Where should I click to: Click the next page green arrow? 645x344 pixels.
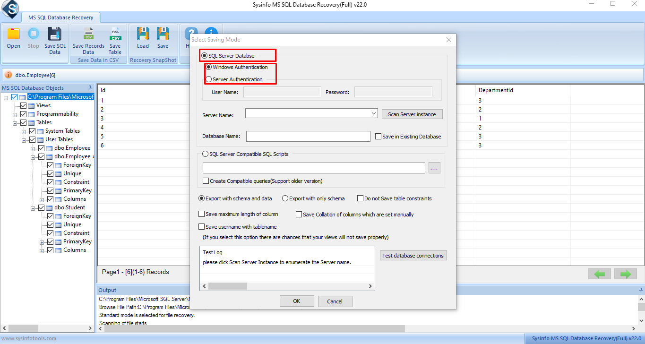(x=625, y=274)
